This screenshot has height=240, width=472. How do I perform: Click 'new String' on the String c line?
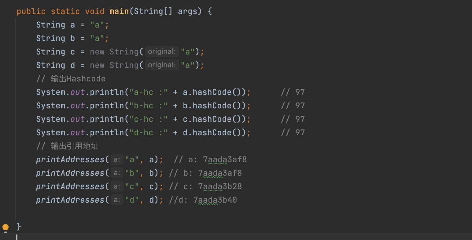(x=114, y=52)
